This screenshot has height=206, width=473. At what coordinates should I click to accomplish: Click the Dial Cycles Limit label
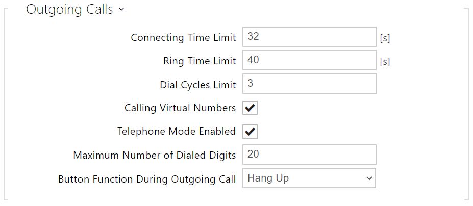(197, 85)
